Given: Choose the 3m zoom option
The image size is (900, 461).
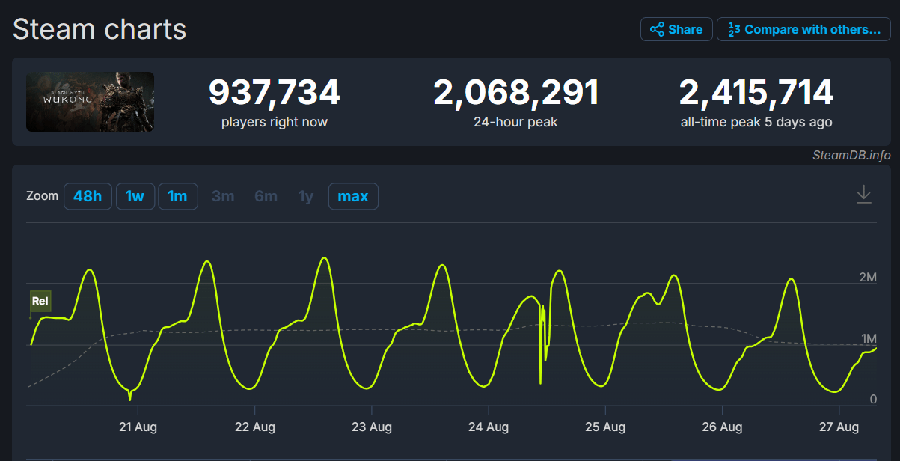Looking at the screenshot, I should [x=223, y=196].
